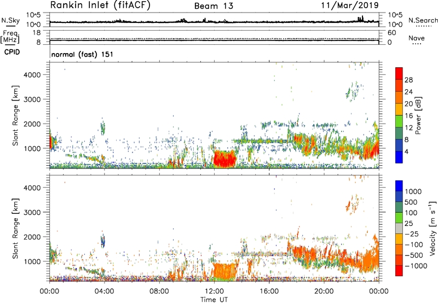Click the '20' label on Power color bar
This screenshot has height=303, width=438.
(x=408, y=104)
